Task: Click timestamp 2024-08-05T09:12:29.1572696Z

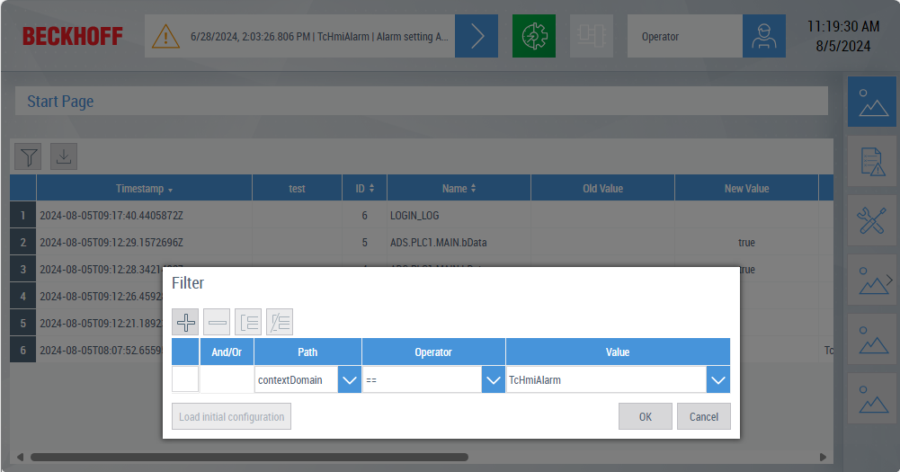Action: click(x=111, y=243)
